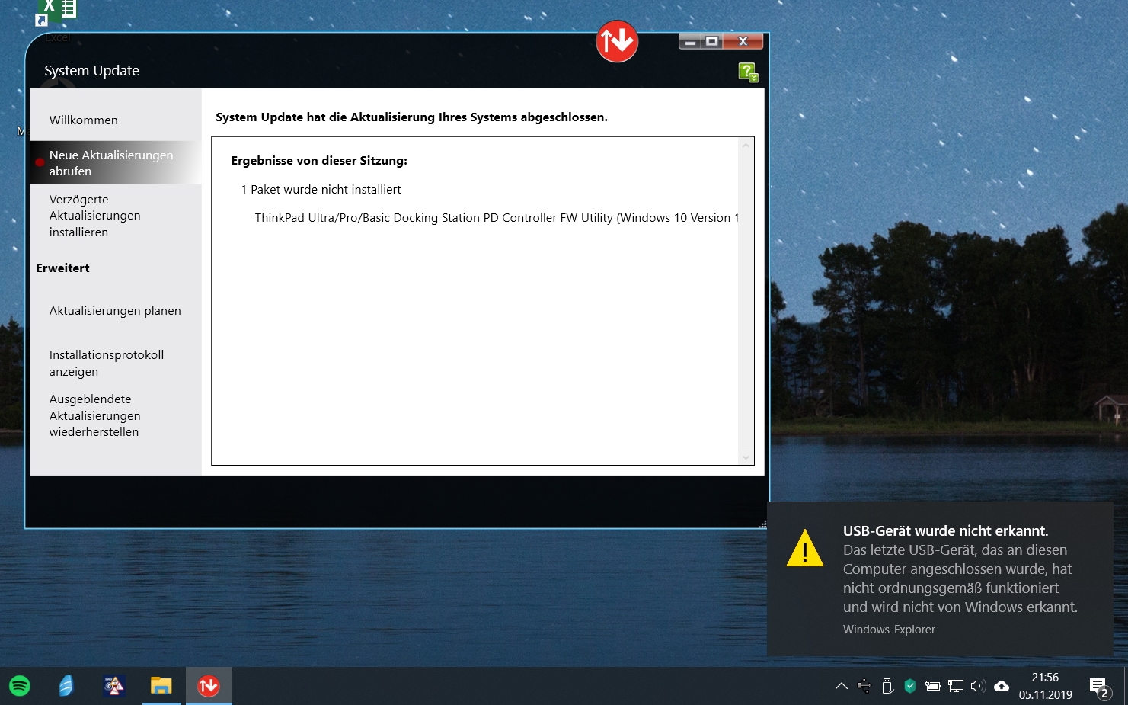Close the System Update window
Image resolution: width=1128 pixels, height=705 pixels.
tap(743, 42)
